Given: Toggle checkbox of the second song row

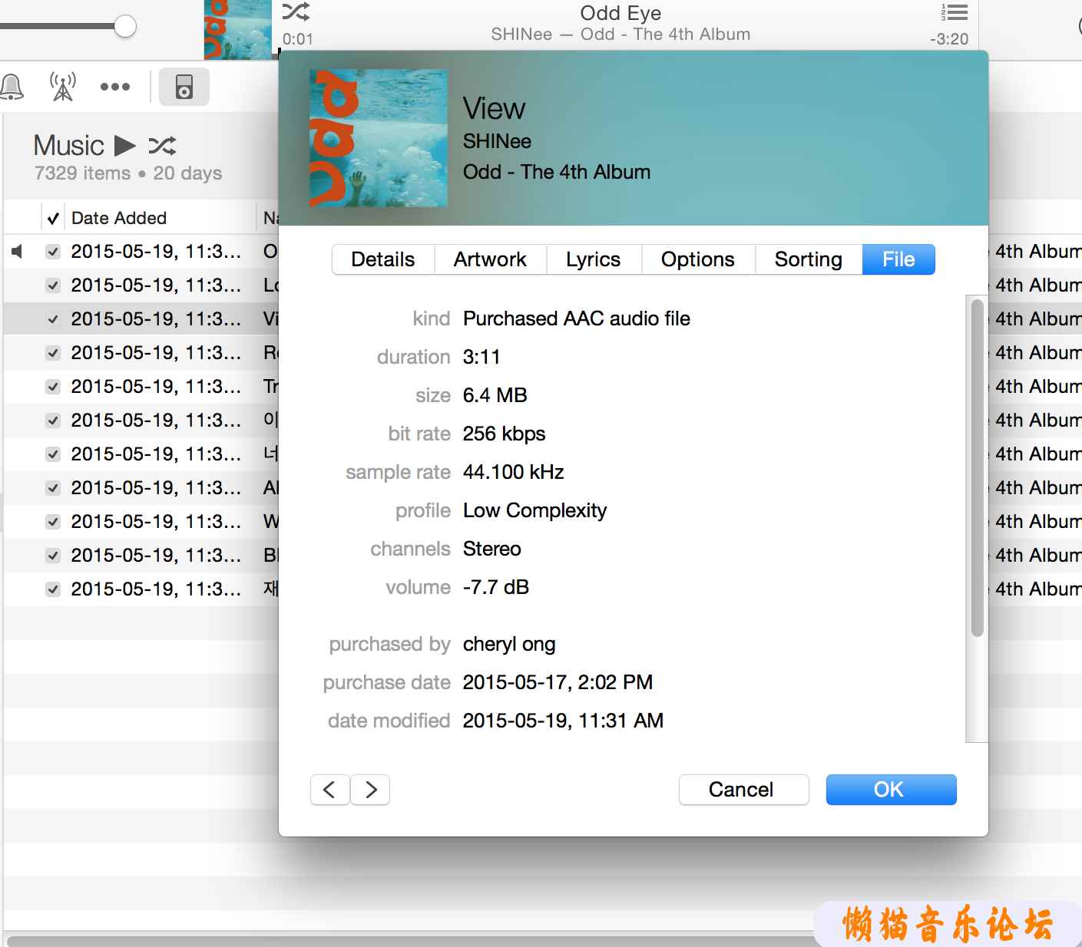Looking at the screenshot, I should (x=53, y=285).
